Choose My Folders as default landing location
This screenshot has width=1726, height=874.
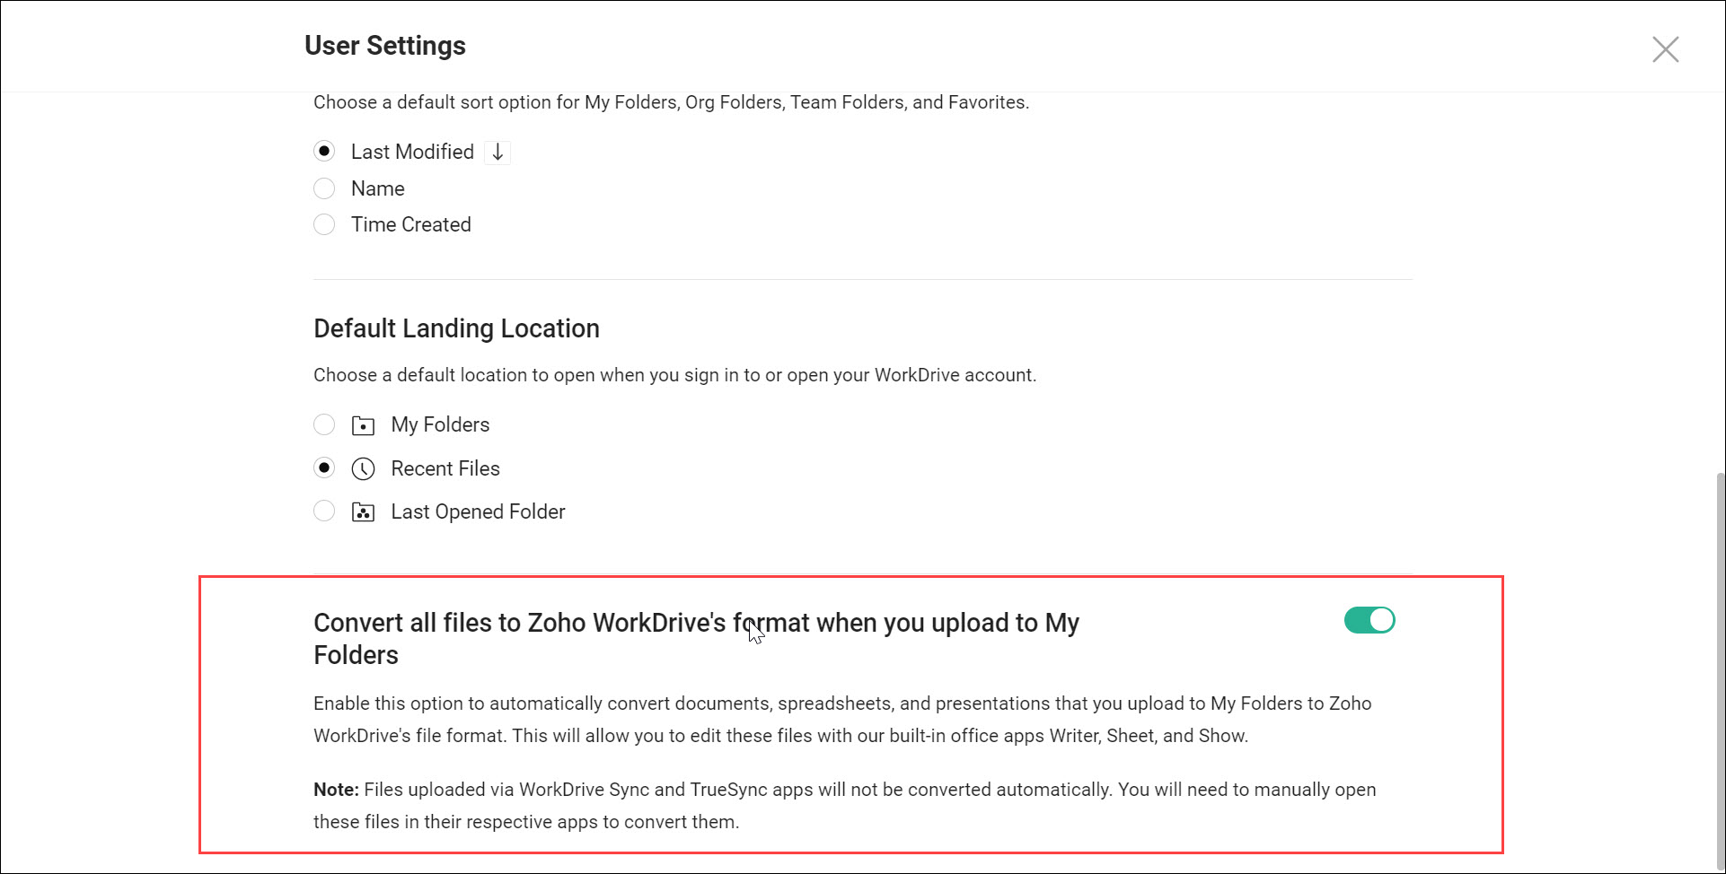pos(324,424)
